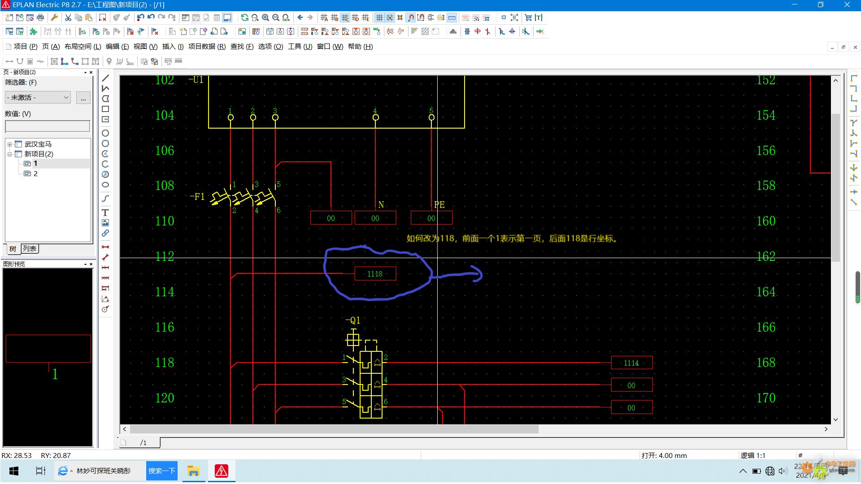Open the 项目(P) menu
Viewport: 861px width, 484px height.
(26, 47)
